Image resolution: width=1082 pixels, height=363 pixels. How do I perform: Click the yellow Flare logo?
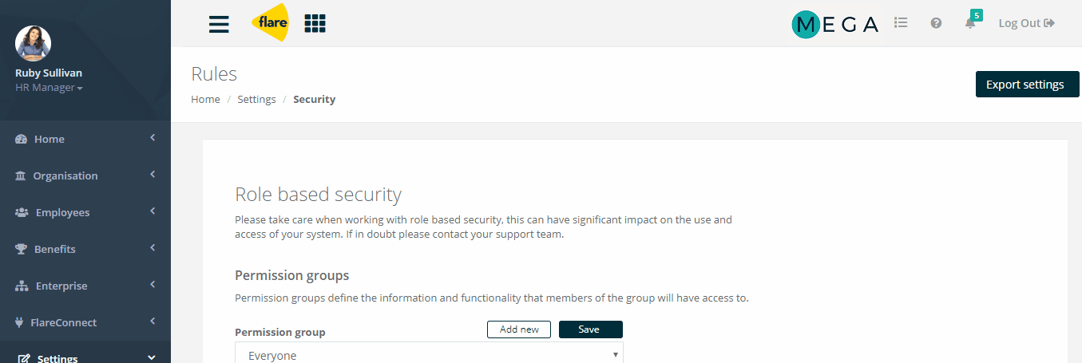pos(271,22)
